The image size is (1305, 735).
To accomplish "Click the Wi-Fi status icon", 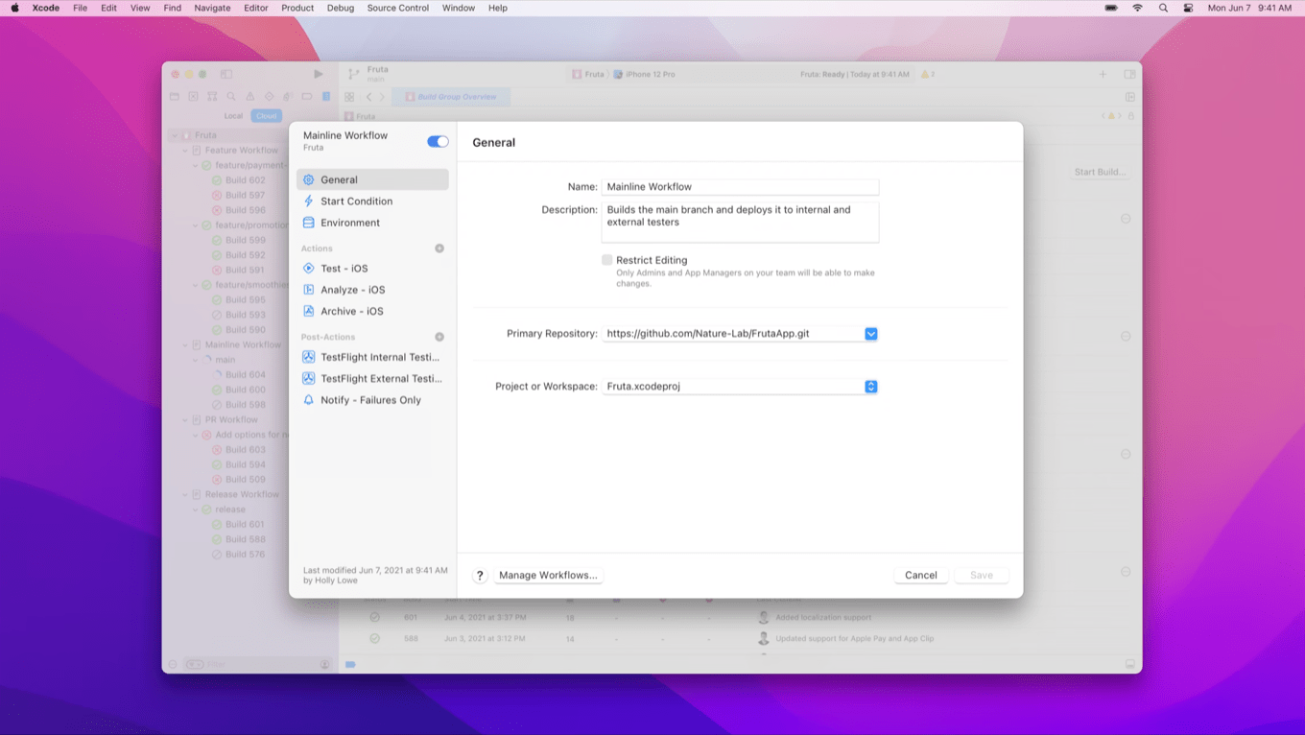I will click(1137, 8).
